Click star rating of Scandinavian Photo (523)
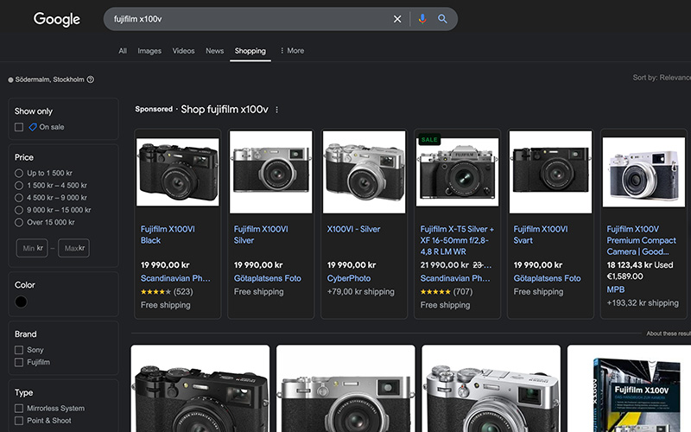The height and width of the screenshot is (432, 691). tap(155, 292)
